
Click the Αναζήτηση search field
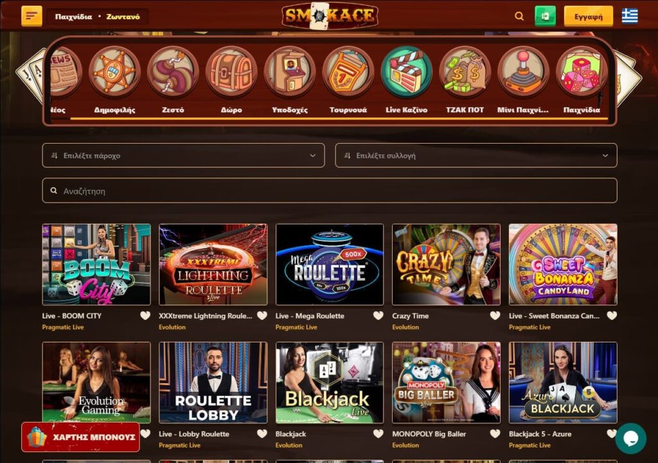pyautogui.click(x=330, y=190)
